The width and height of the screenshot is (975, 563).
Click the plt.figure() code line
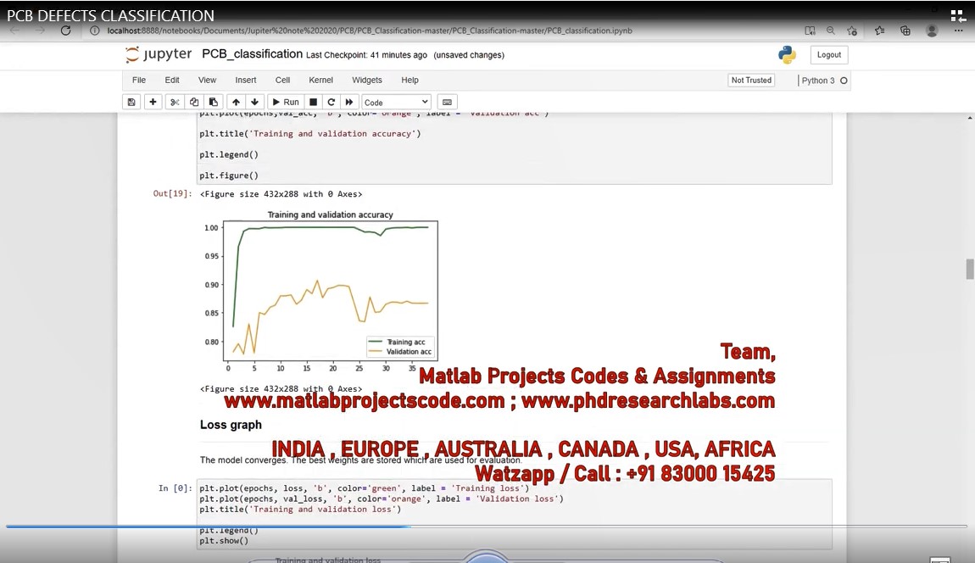(x=229, y=176)
